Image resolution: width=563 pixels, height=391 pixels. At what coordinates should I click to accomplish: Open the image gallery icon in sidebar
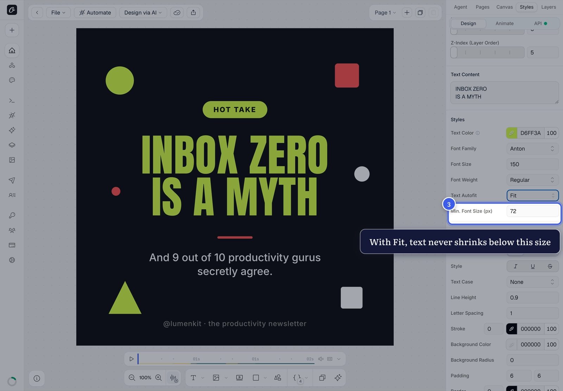(12, 160)
